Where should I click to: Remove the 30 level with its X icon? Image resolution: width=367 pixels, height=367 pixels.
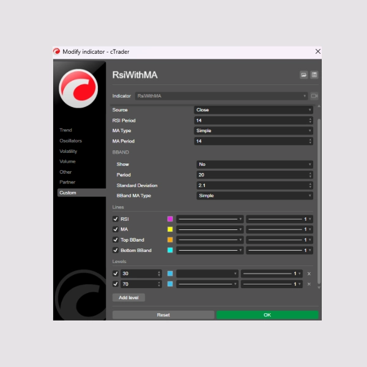309,274
